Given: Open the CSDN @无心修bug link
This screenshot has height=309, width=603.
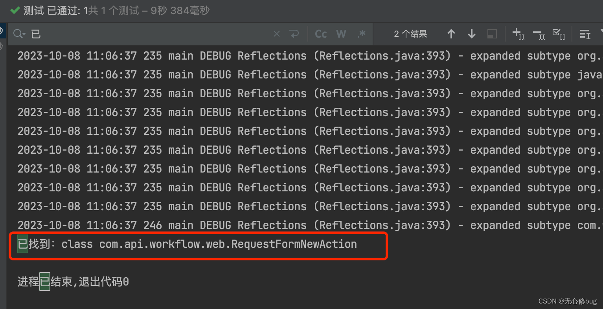Looking at the screenshot, I should [x=568, y=301].
